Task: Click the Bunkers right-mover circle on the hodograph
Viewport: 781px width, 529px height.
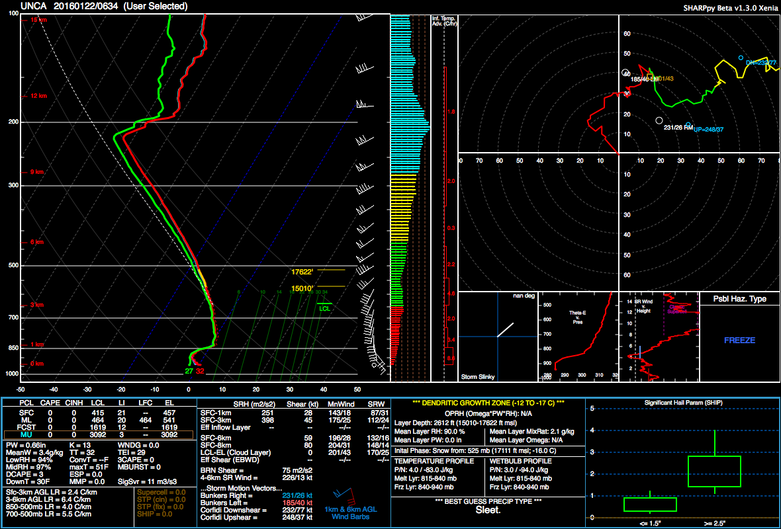Action: coord(659,120)
